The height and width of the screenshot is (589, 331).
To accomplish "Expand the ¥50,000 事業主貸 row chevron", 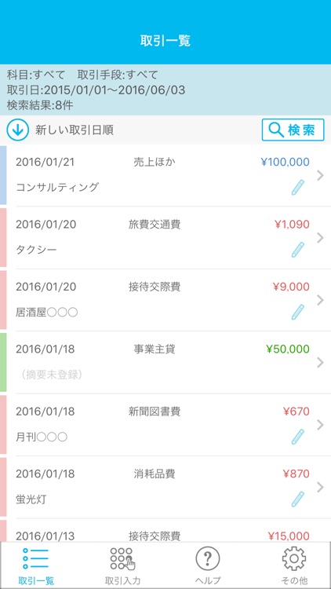I will 320,362.
